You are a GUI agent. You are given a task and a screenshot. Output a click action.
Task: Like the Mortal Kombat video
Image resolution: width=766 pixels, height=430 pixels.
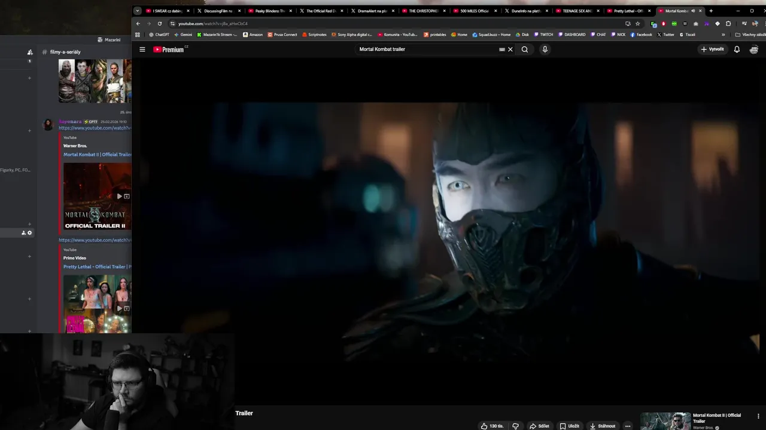pos(492,426)
